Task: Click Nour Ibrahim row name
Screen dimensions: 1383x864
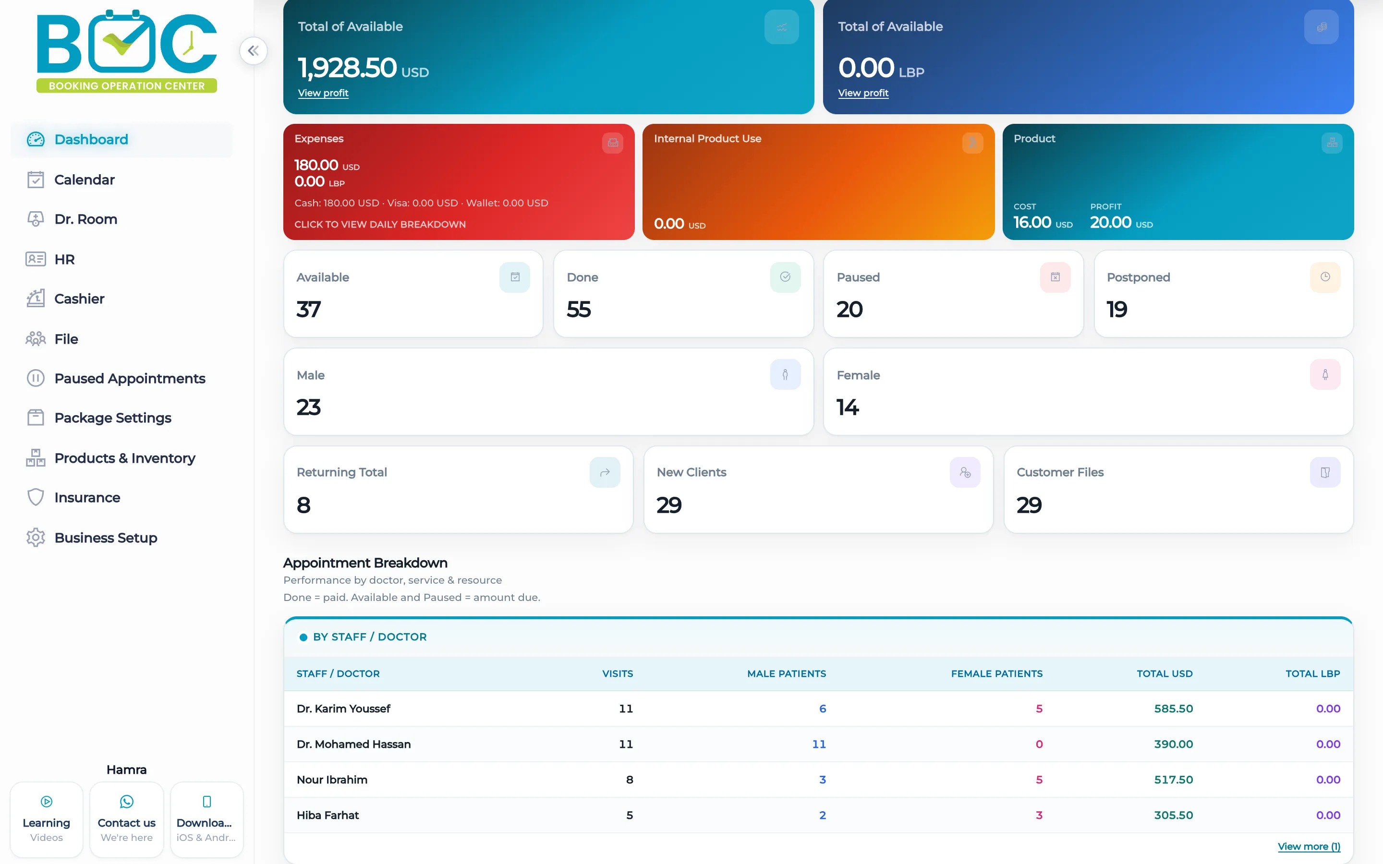Action: point(332,780)
